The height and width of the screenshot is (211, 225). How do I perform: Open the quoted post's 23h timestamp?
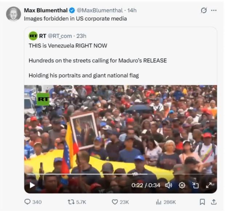(x=81, y=36)
